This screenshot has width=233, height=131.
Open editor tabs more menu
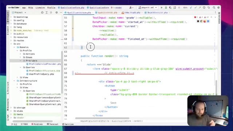click(215, 13)
